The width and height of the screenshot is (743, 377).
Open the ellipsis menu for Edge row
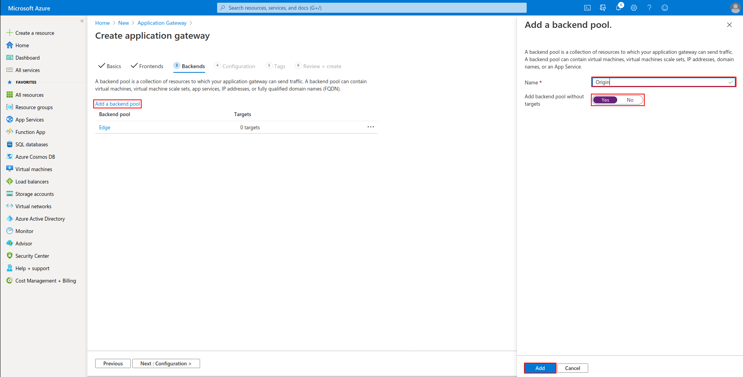click(x=371, y=127)
